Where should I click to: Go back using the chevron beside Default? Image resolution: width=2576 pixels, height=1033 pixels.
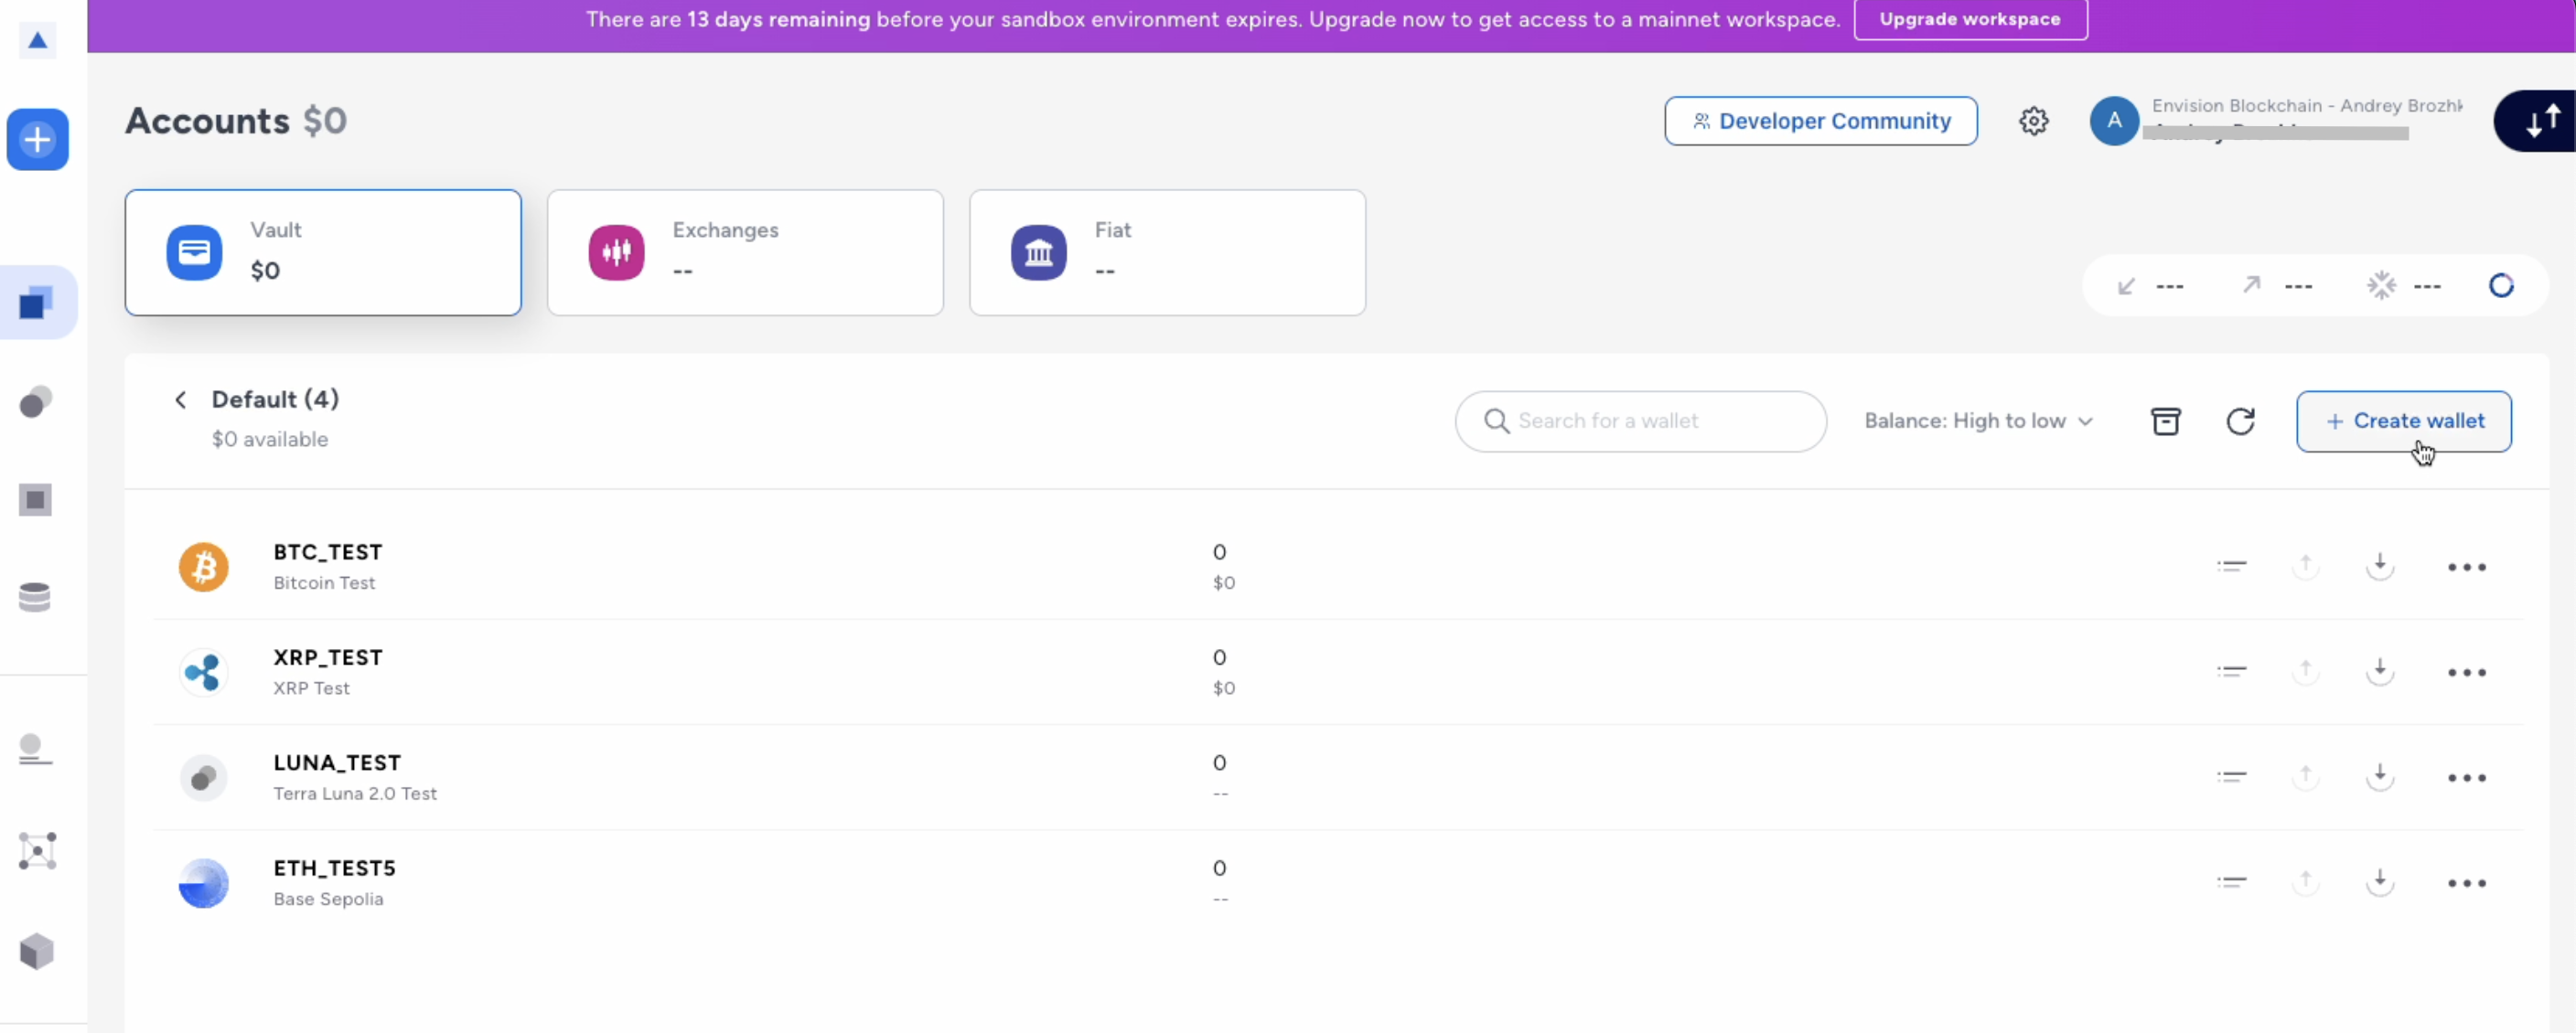point(181,400)
